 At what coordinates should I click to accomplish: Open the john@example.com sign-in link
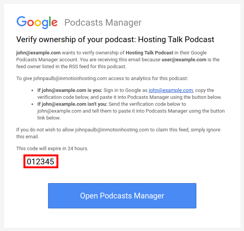[x=171, y=90]
